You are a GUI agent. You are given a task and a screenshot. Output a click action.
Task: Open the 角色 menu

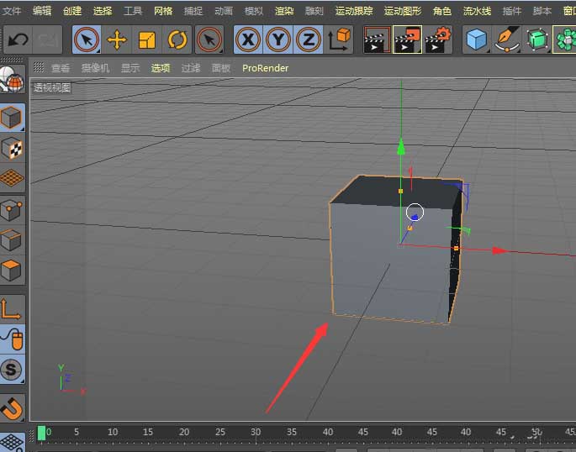(442, 11)
